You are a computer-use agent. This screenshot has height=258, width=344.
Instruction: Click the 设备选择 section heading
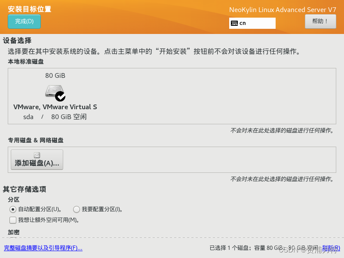[x=17, y=40]
